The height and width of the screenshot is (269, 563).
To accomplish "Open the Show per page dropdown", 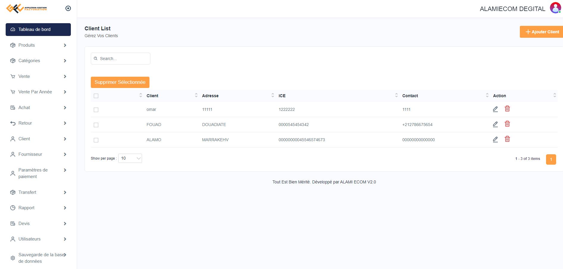I will pos(130,158).
